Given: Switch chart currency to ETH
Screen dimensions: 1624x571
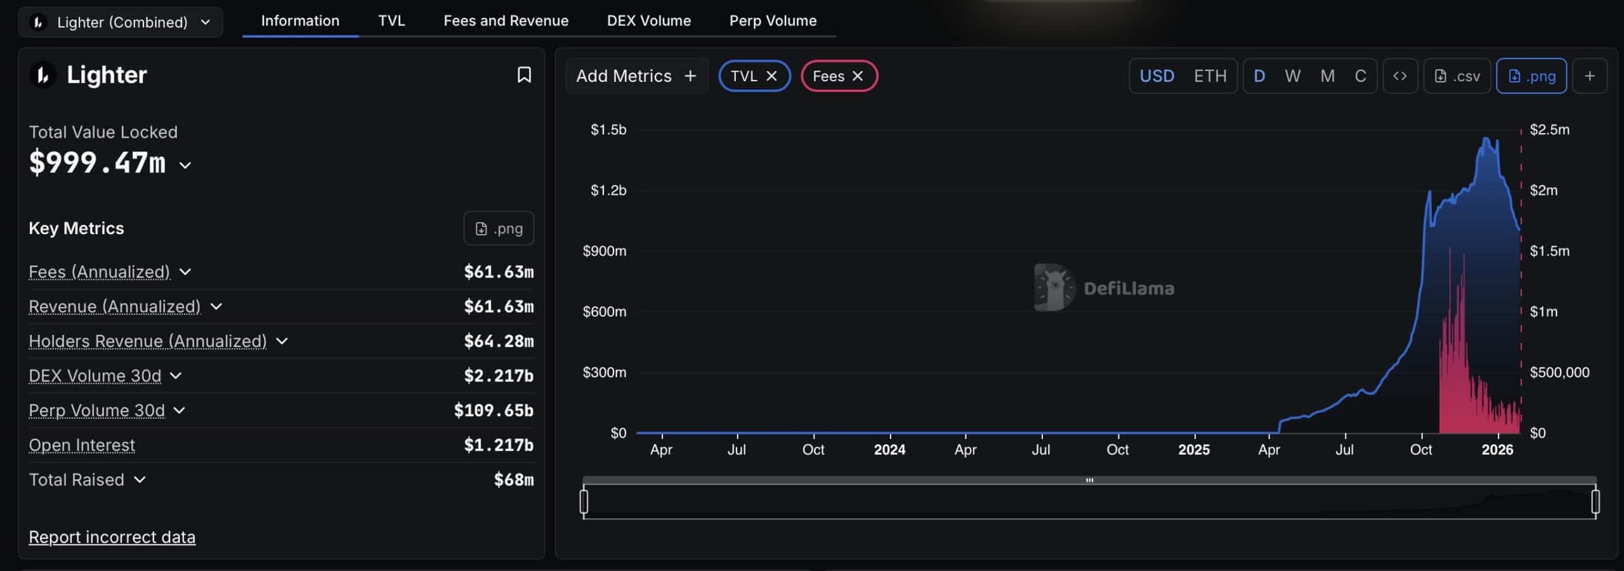Looking at the screenshot, I should (x=1210, y=76).
